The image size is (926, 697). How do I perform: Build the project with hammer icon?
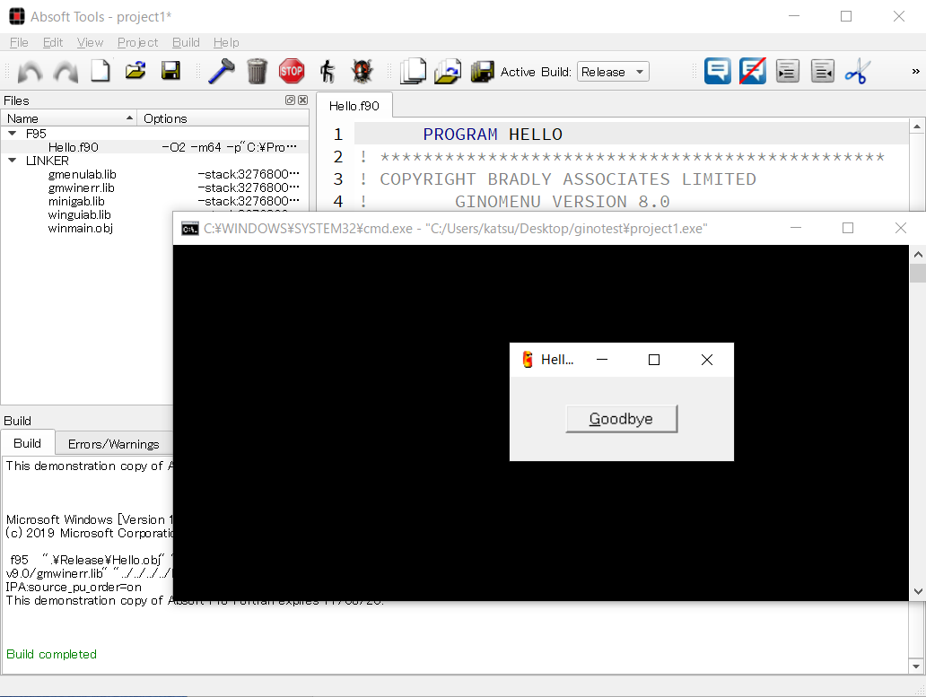tap(222, 72)
